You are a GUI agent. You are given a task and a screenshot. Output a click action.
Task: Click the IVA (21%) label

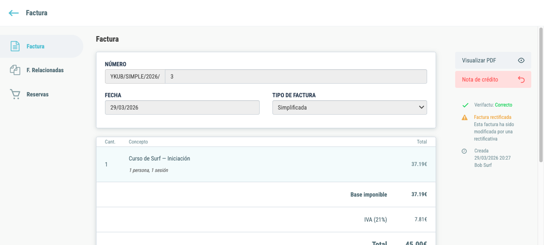(376, 220)
